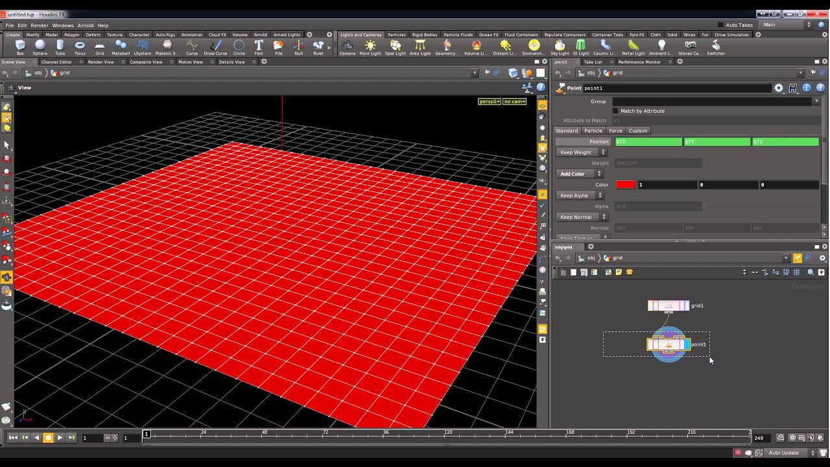
Task: Jump to the first frame
Action: pos(13,438)
